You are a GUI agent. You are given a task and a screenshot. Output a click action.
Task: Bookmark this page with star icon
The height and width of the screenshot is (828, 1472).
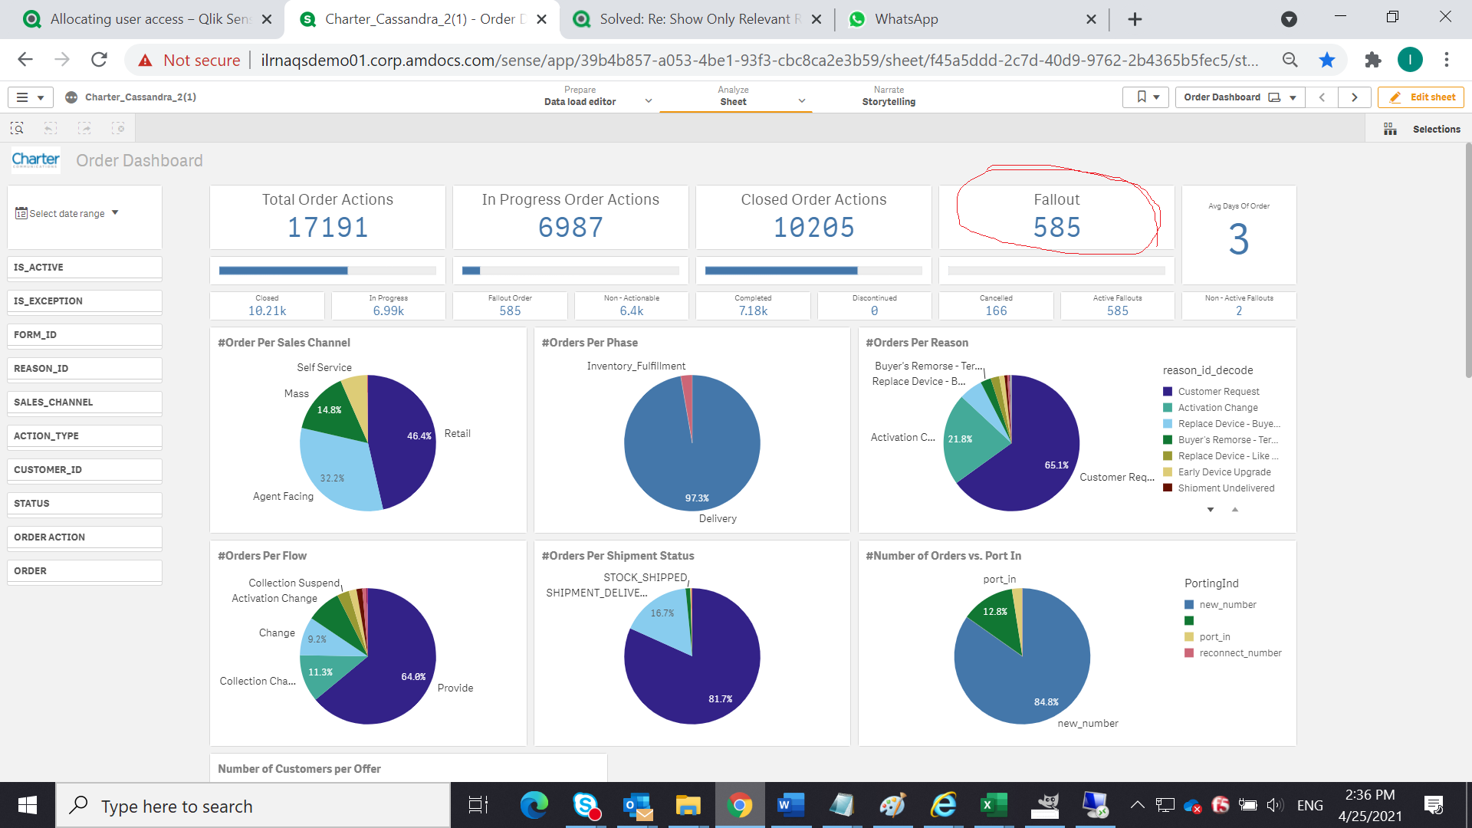pos(1327,60)
